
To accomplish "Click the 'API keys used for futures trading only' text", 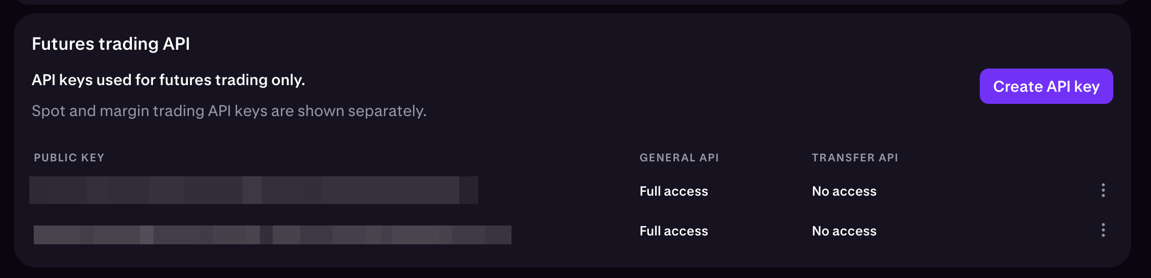I will [168, 80].
